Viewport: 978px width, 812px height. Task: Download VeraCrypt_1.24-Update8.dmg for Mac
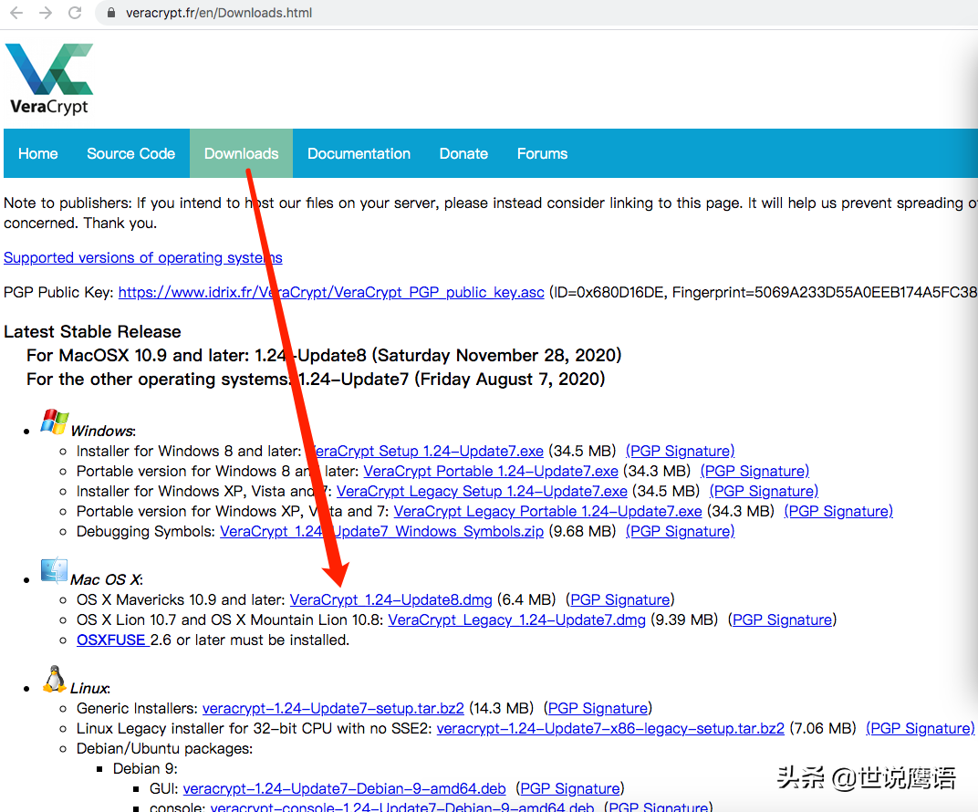point(390,599)
